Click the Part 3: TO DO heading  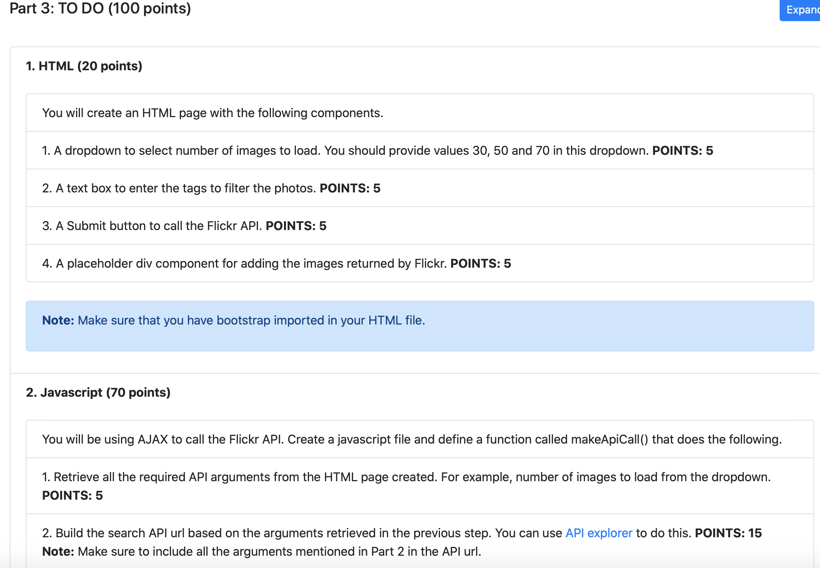click(x=100, y=8)
